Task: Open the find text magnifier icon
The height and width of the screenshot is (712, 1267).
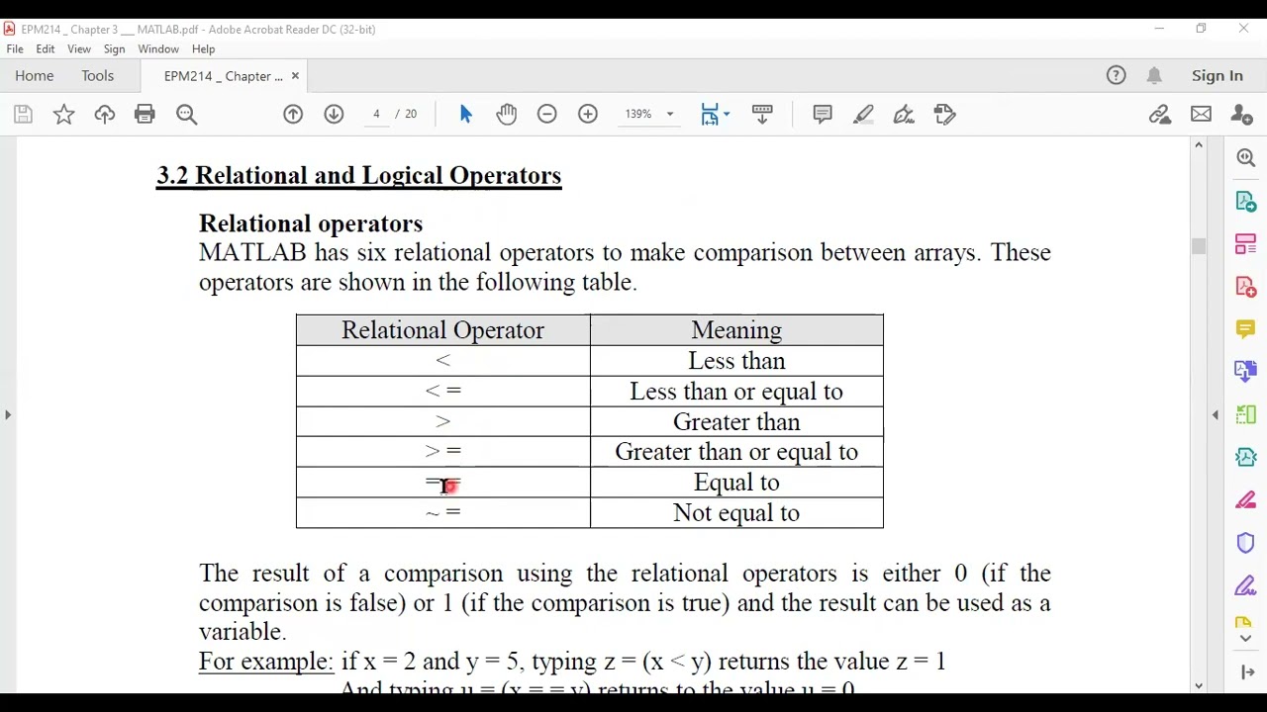Action: tap(186, 115)
